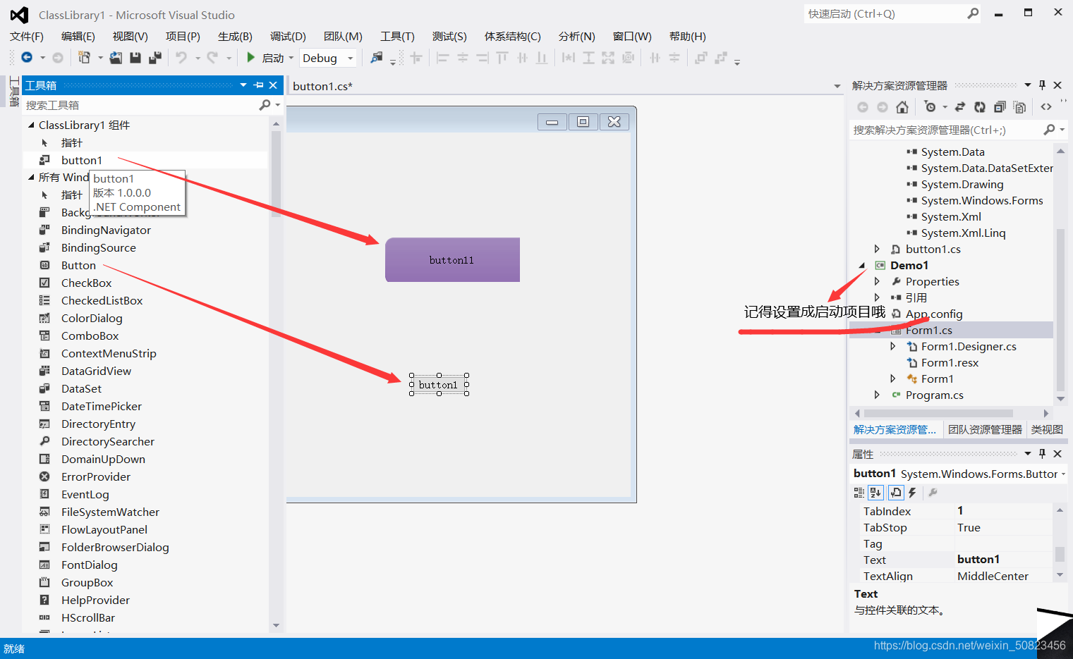Open properties object selector dropdown

[x=1063, y=474]
